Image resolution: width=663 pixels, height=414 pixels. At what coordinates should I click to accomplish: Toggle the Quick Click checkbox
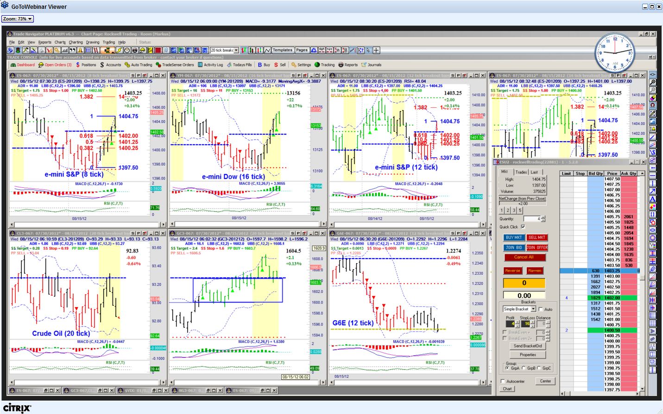click(x=523, y=227)
